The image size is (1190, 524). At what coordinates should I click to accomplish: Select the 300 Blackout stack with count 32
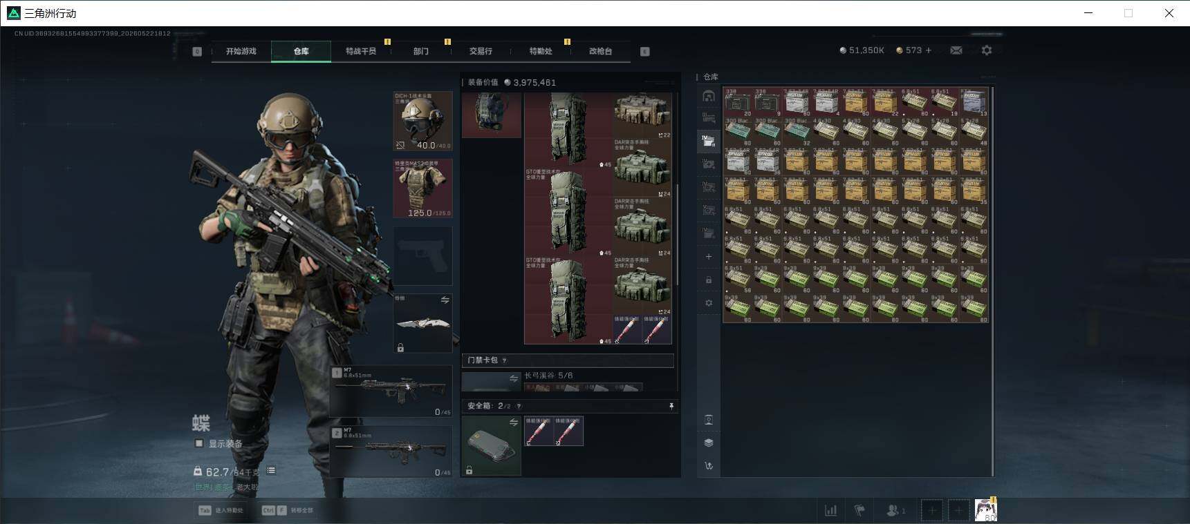797,132
